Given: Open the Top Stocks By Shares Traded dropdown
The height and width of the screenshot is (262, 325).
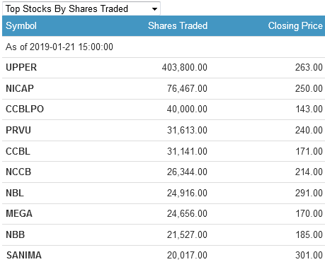Looking at the screenshot, I should click(x=81, y=8).
